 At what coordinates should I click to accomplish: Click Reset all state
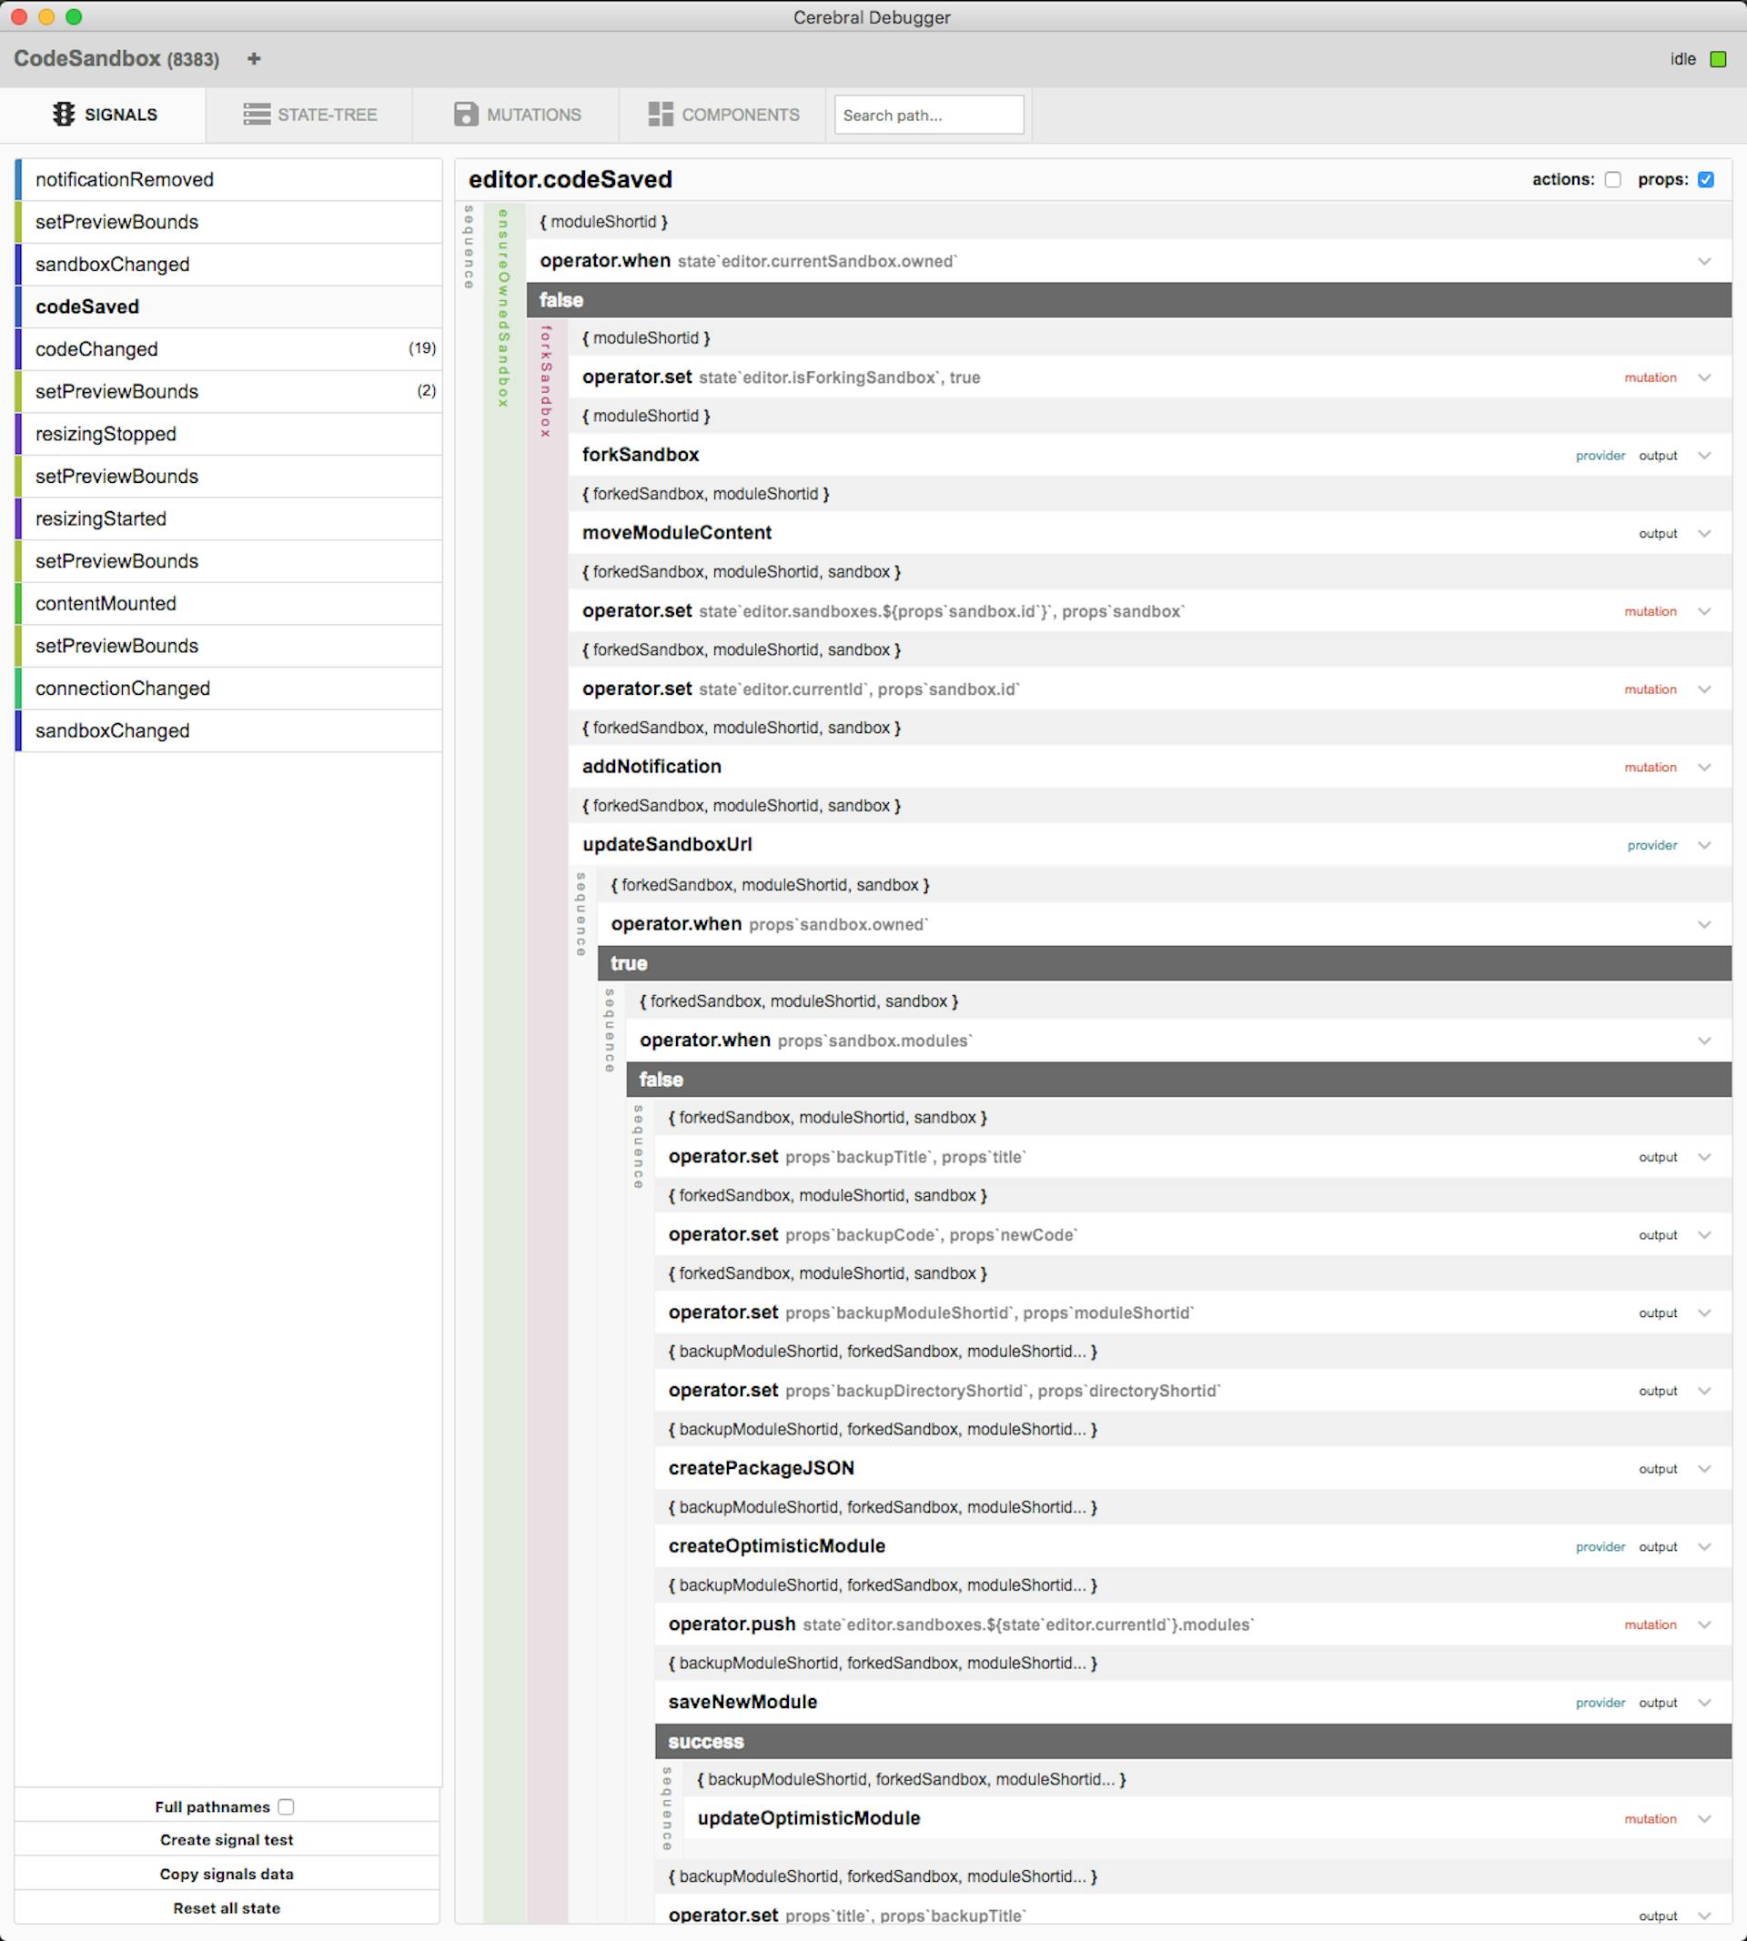[227, 1908]
